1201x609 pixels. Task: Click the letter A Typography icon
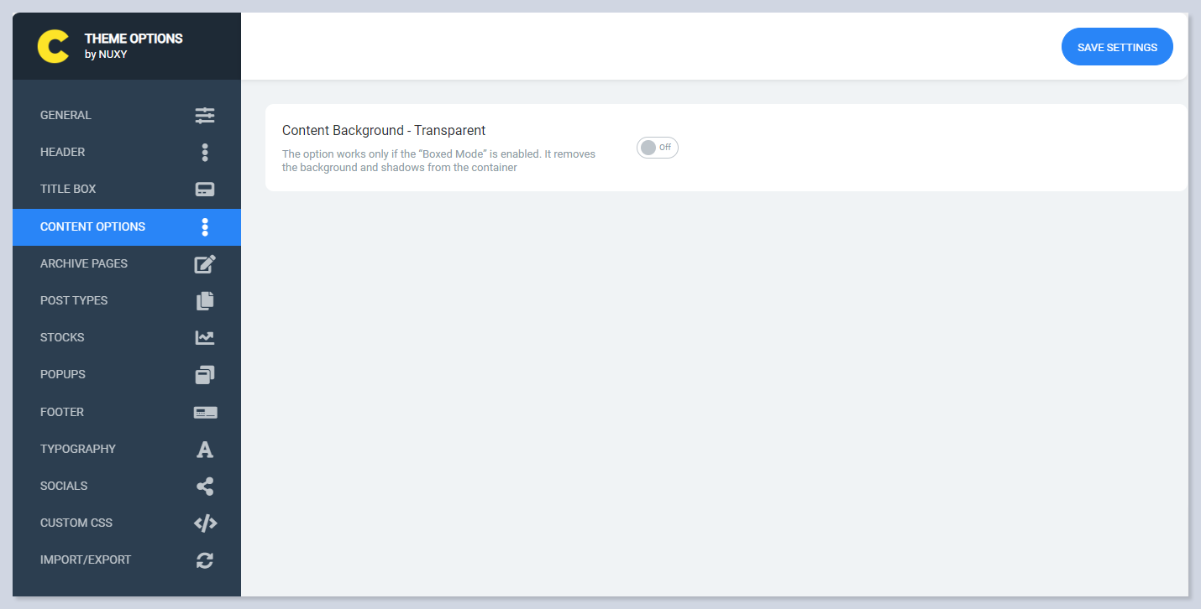205,450
